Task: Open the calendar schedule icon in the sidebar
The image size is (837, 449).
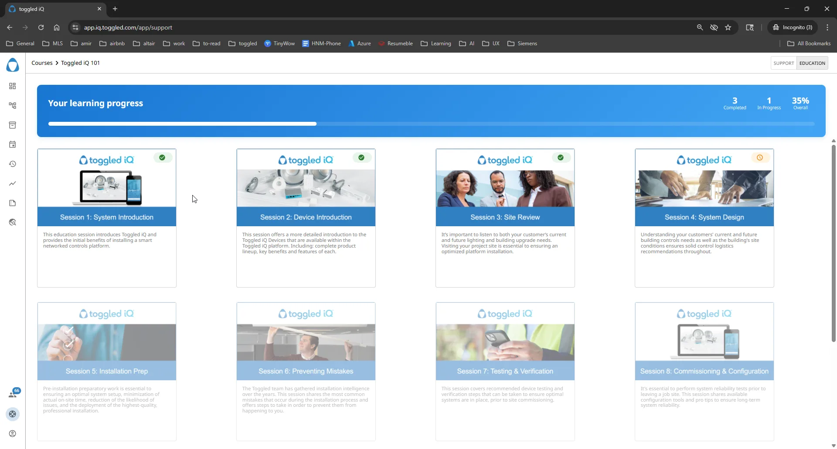Action: (x=13, y=144)
